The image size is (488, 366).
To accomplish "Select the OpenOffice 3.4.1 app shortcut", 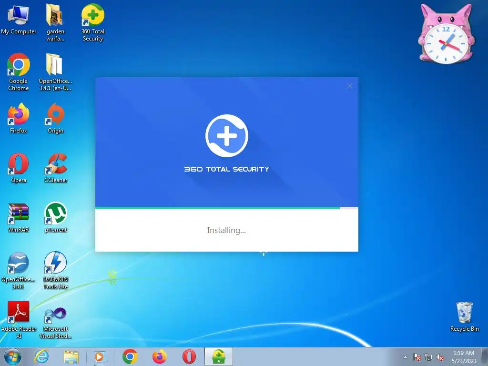I will click(18, 270).
